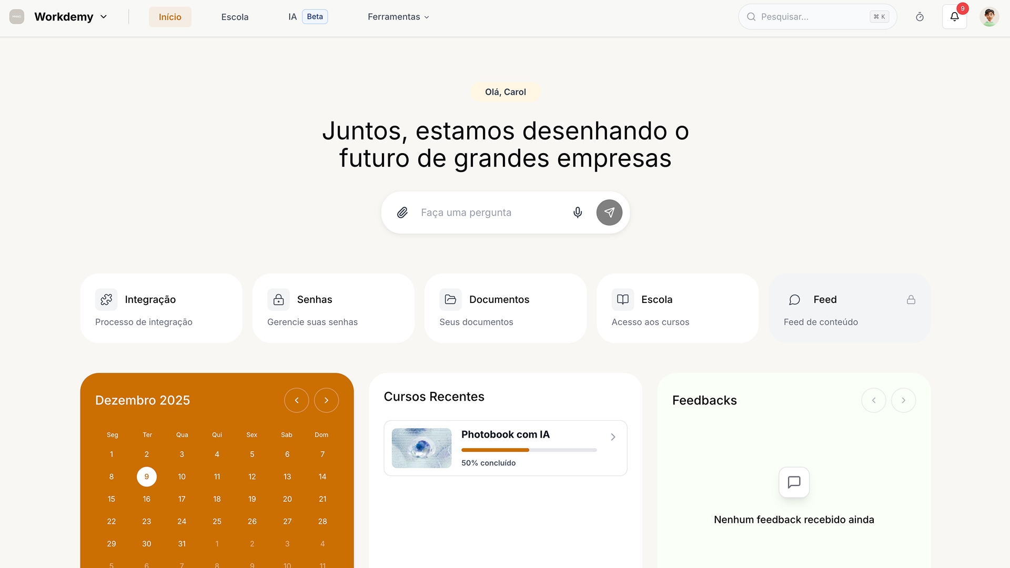
Task: Select the Documentos folder icon
Action: 450,299
